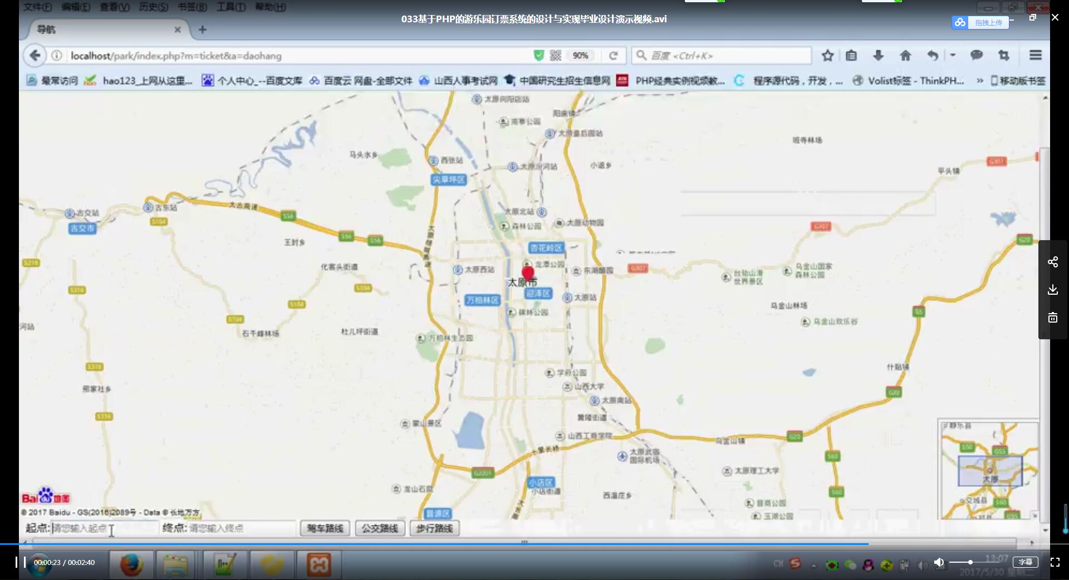Screen dimensions: 1069x580
Task: Click the Baidu map logo
Action: [46, 496]
